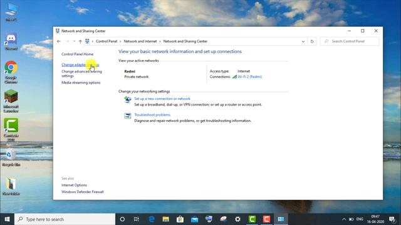
Task: Open Cortana from the taskbar
Action: pyautogui.click(x=122, y=219)
